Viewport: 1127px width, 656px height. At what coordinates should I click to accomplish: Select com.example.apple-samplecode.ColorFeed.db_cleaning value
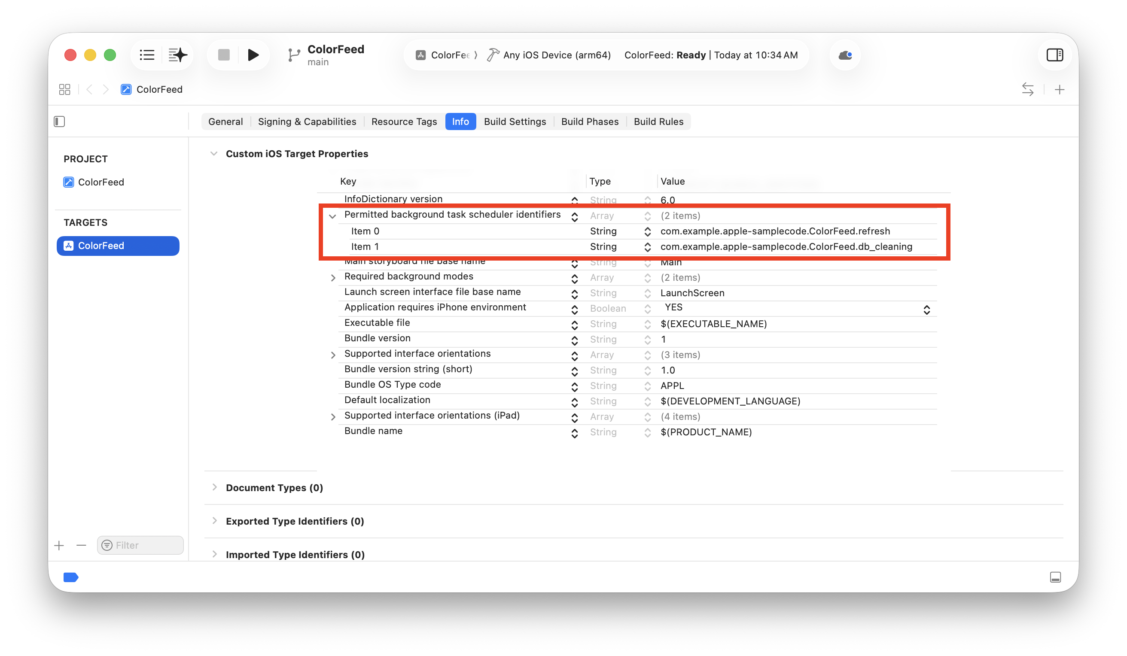click(786, 247)
